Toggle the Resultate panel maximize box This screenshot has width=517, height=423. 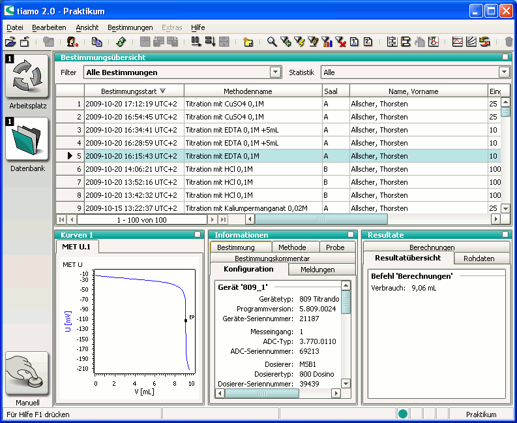click(505, 234)
